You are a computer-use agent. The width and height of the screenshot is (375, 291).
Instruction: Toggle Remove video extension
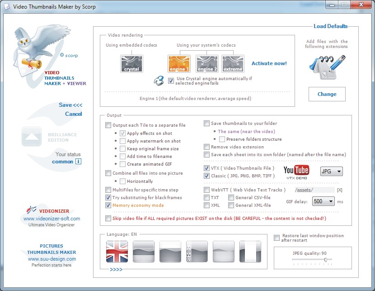(206, 147)
